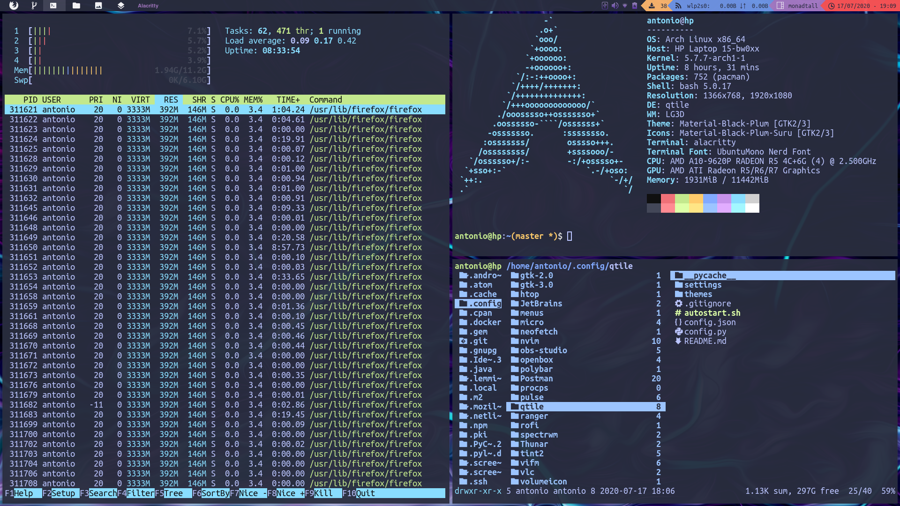Sort processes by CPU% column header
The width and height of the screenshot is (900, 506).
(229, 100)
